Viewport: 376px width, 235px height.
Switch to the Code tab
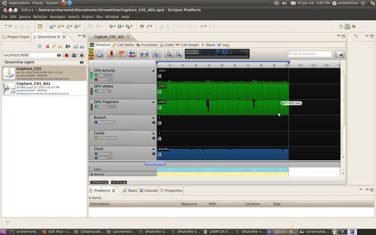click(x=167, y=45)
